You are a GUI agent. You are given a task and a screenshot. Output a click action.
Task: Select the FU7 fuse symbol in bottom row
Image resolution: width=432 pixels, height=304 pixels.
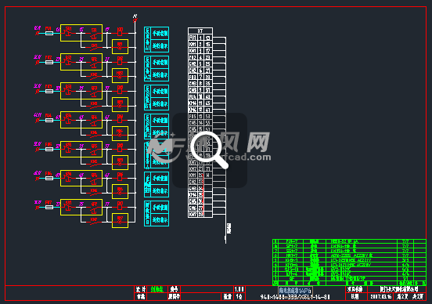[49, 207]
